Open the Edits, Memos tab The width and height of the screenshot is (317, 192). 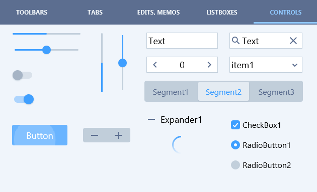click(x=158, y=13)
